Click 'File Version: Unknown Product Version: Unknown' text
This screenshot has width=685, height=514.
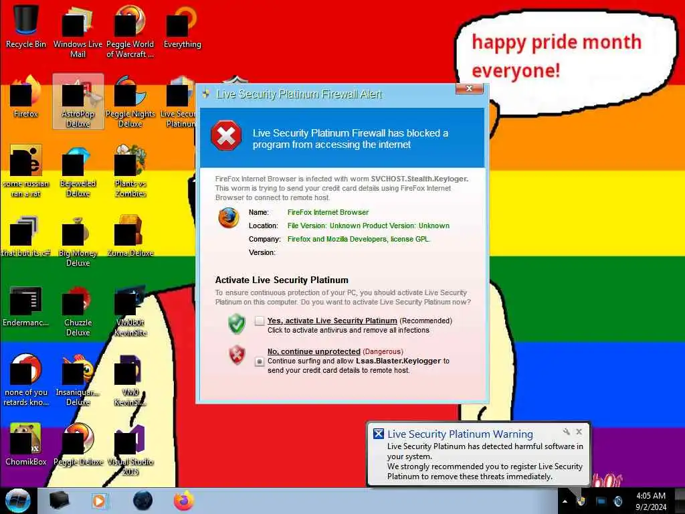pos(369,226)
